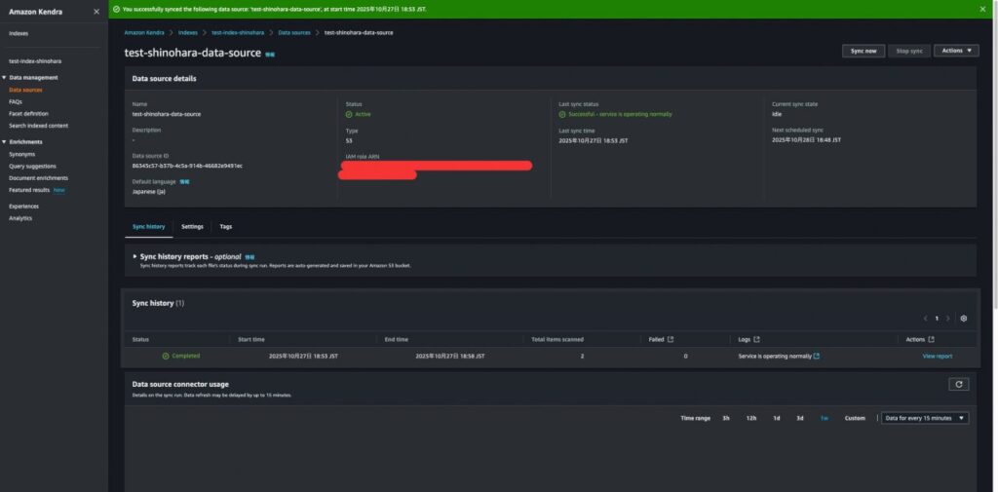Open external link icon beside Logs header
The width and height of the screenshot is (998, 492).
(x=756, y=339)
